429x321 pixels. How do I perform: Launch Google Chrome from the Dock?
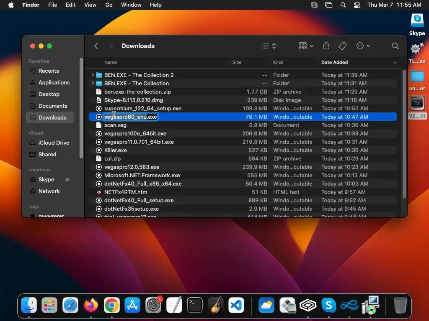(x=111, y=305)
